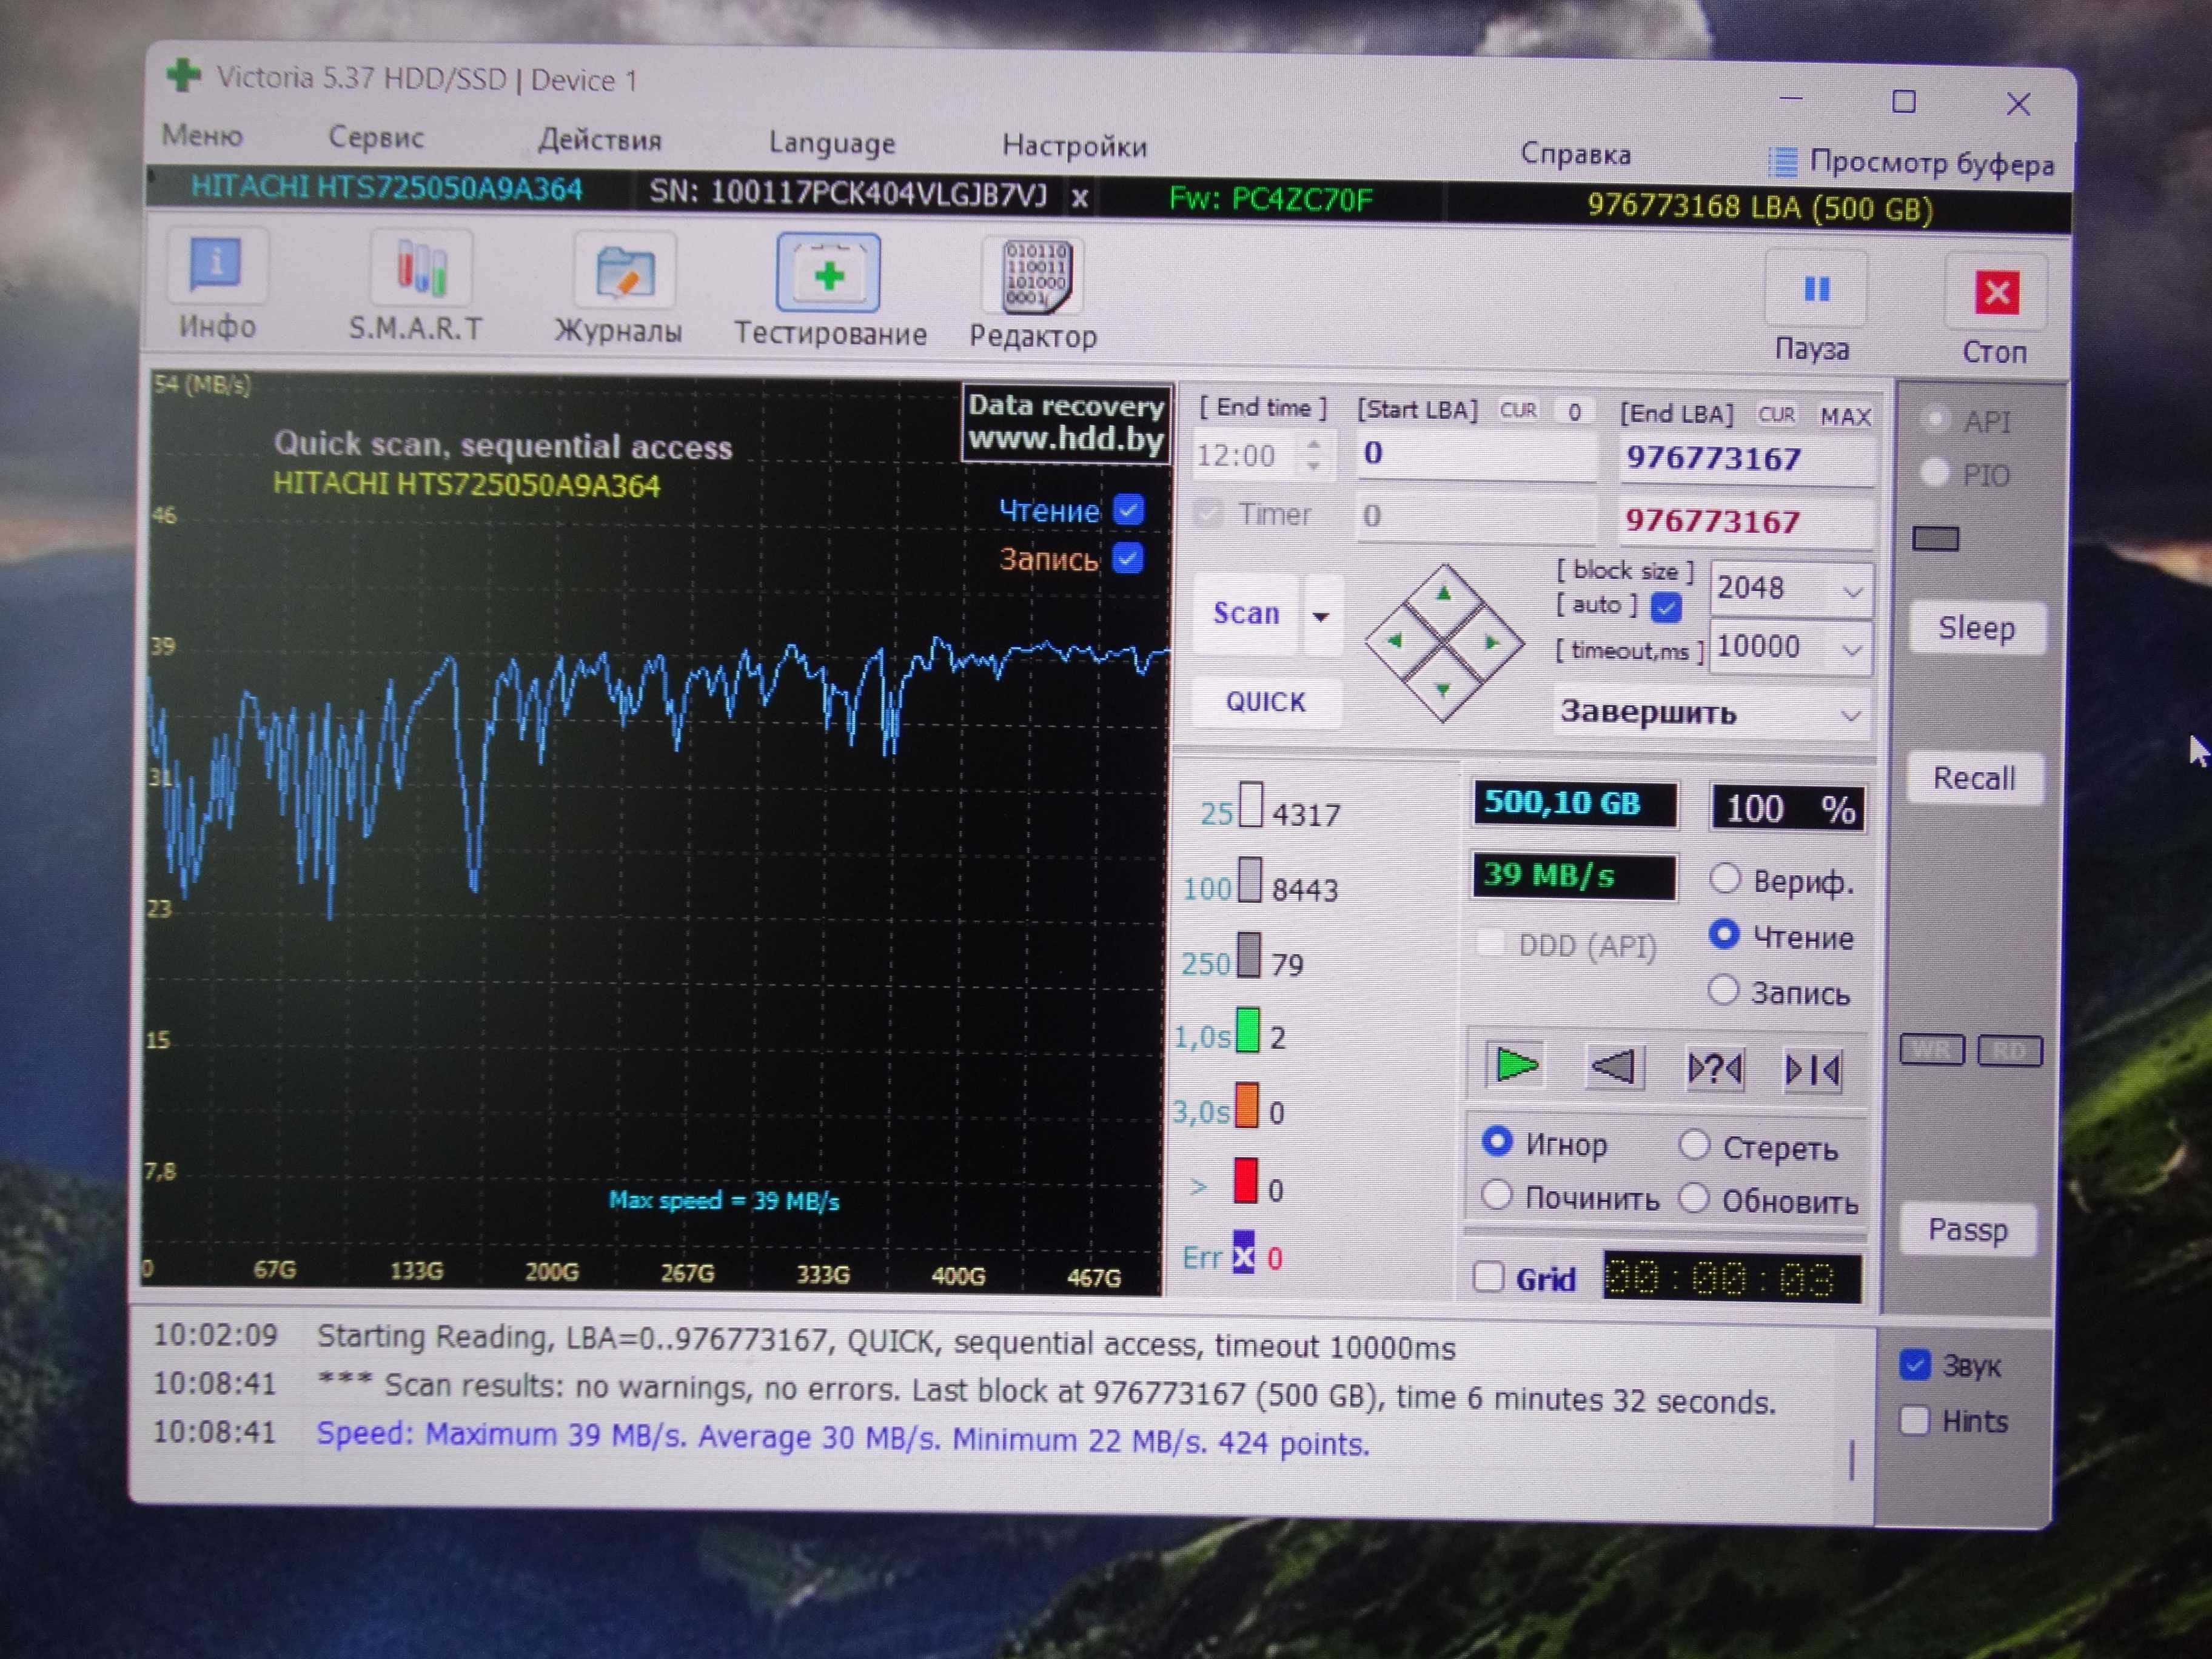Image resolution: width=2212 pixels, height=1659 pixels.
Task: Open the Справка menu
Action: (x=1575, y=154)
